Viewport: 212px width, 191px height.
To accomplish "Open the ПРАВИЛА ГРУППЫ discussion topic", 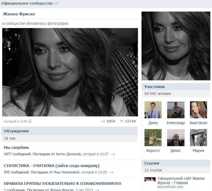I will click(x=63, y=184).
